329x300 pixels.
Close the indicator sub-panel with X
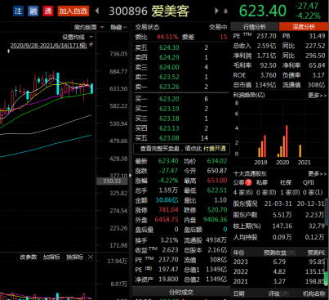pos(91,257)
